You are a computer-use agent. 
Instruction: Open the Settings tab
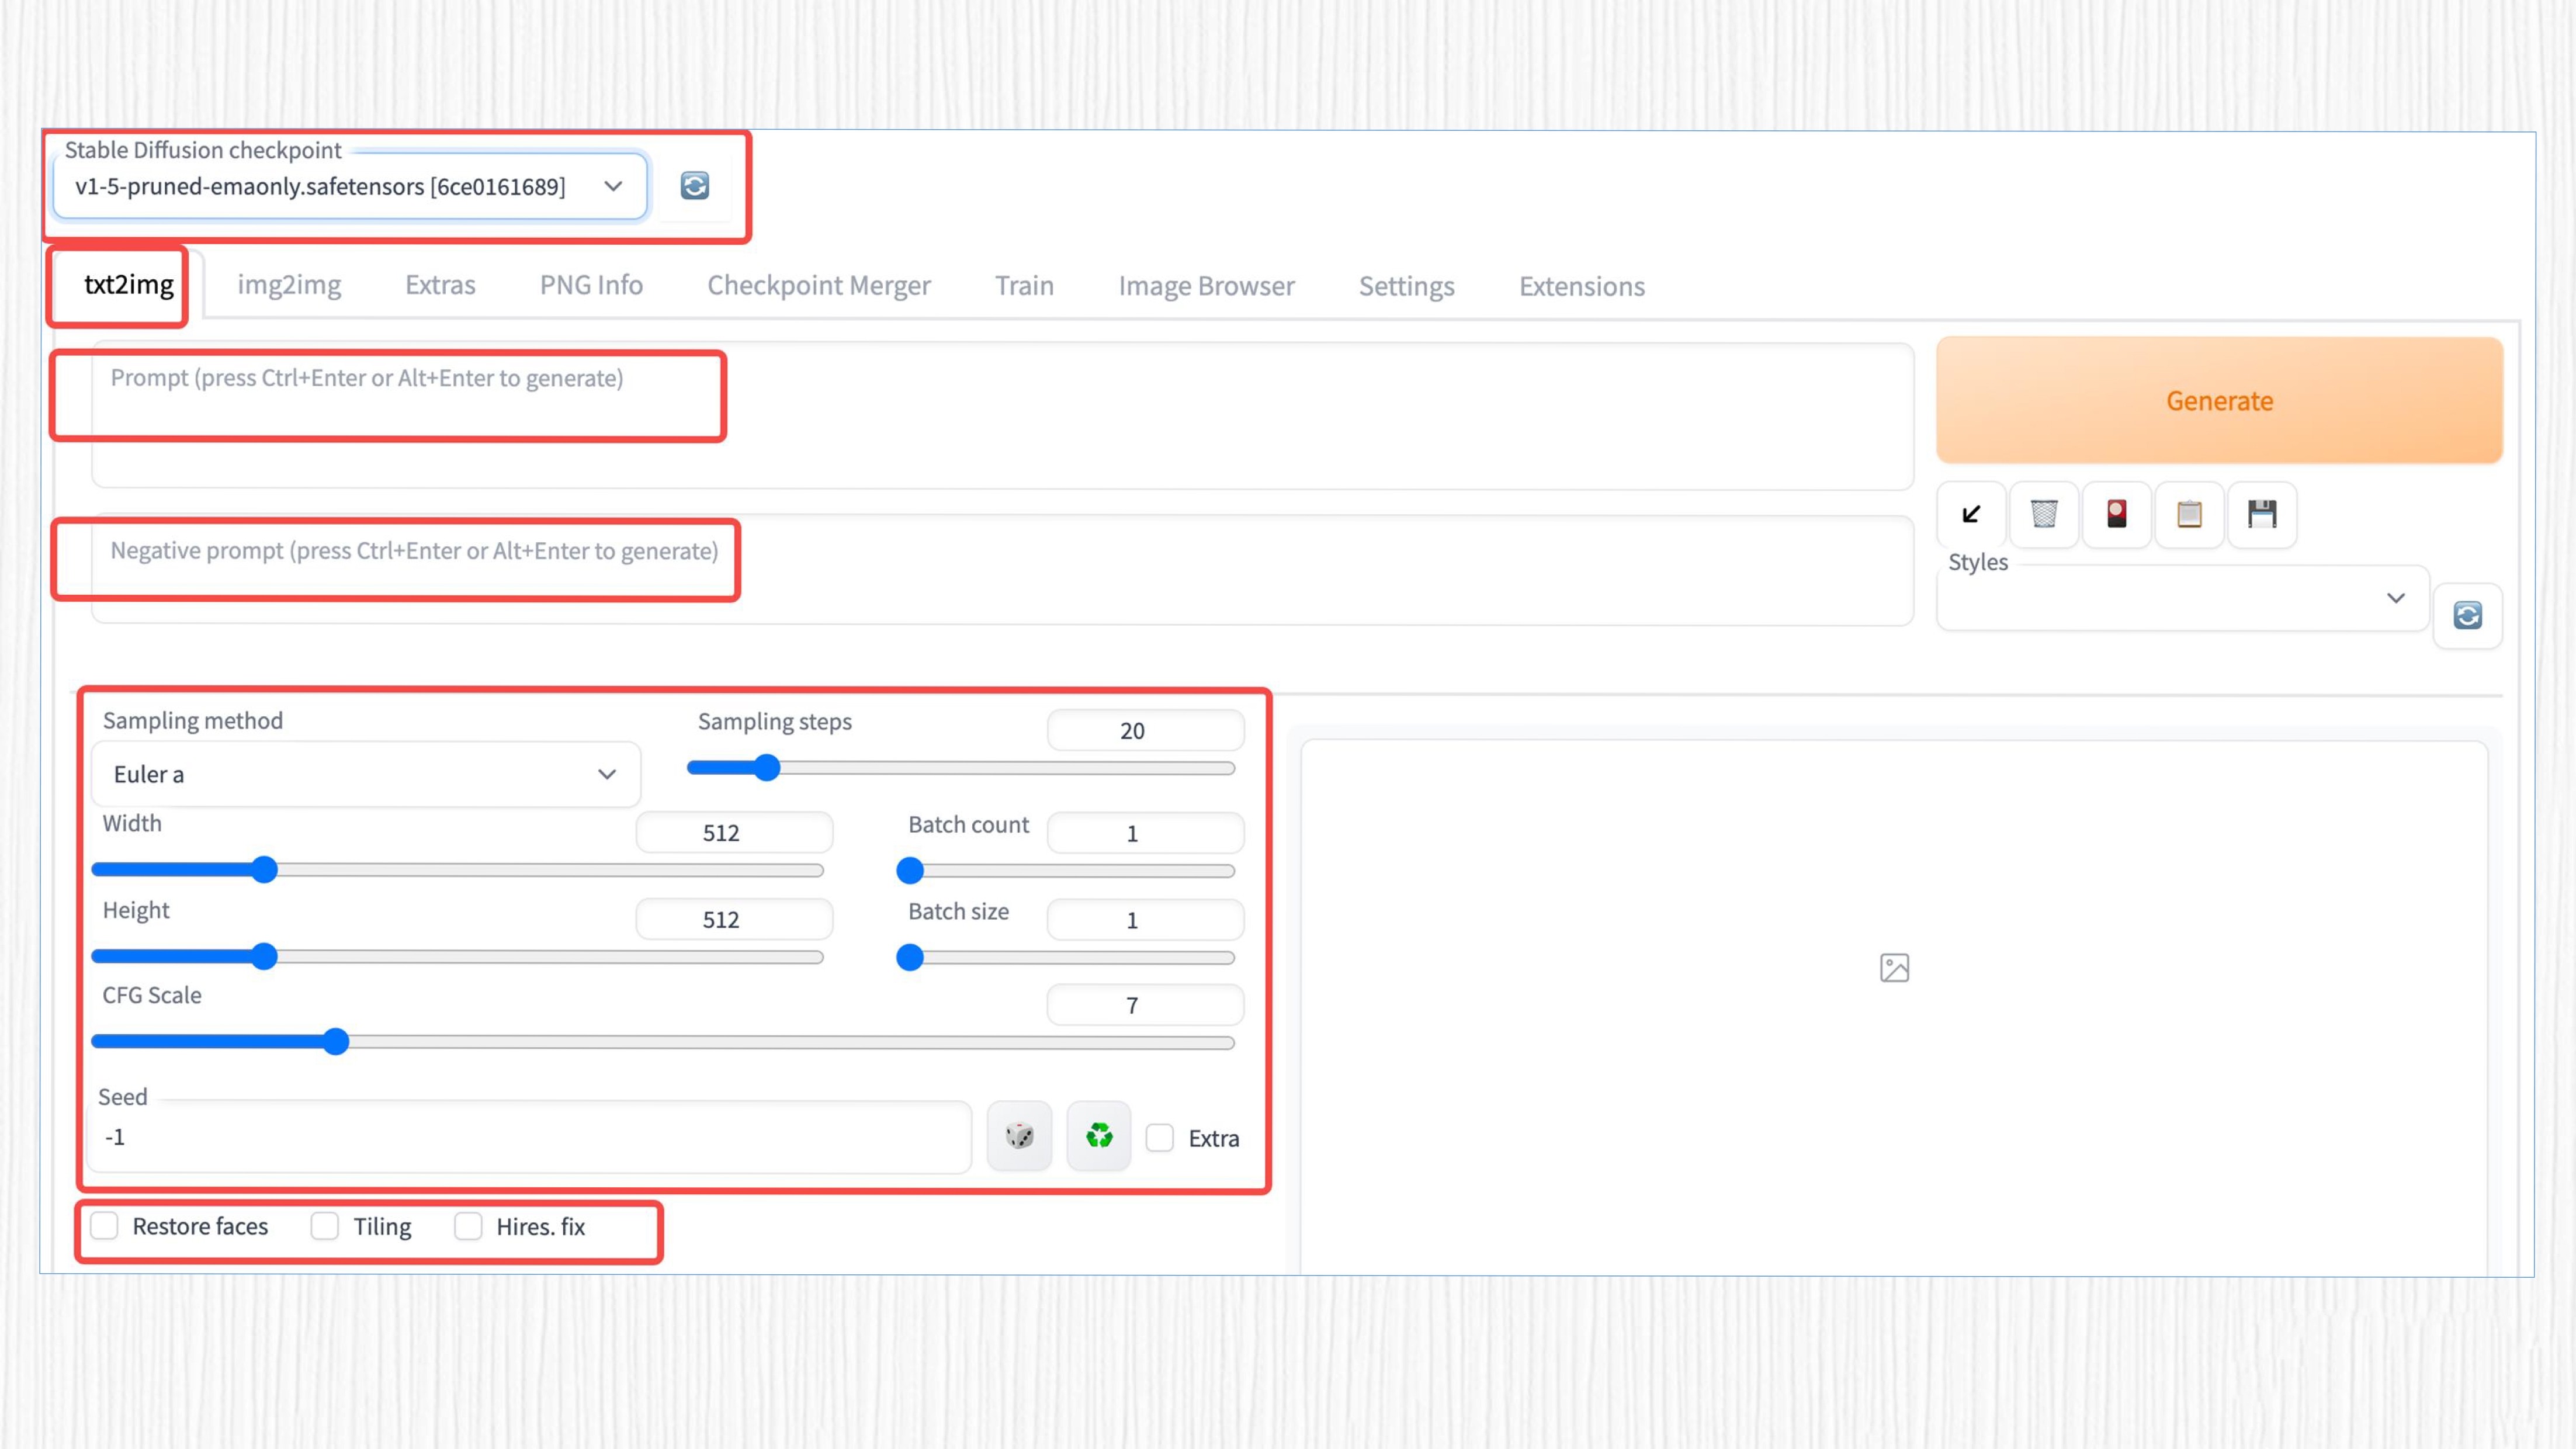click(x=1406, y=286)
